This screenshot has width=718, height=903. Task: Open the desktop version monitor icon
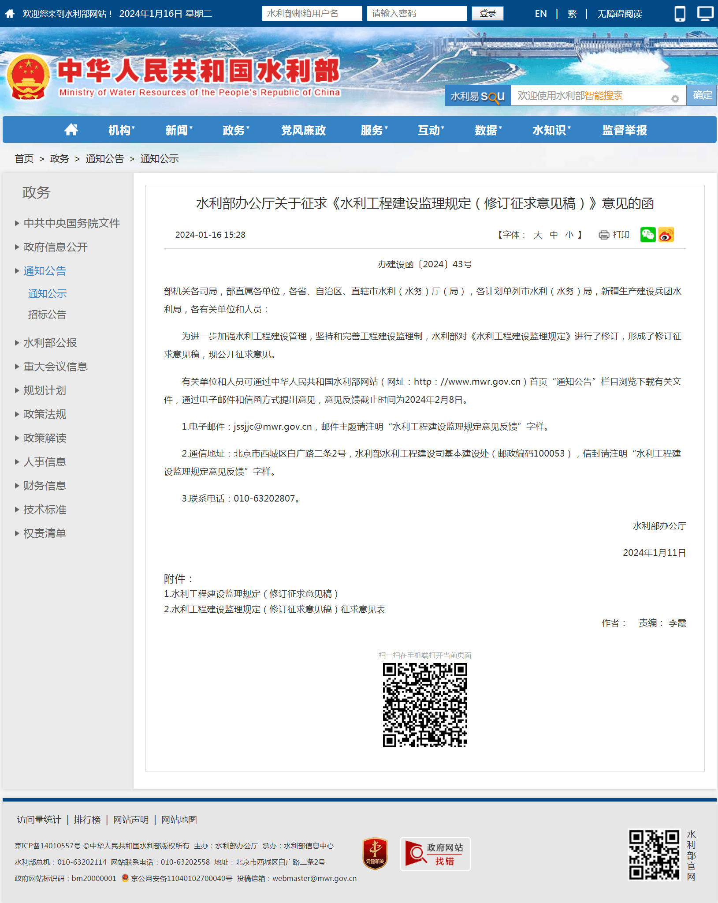click(705, 14)
